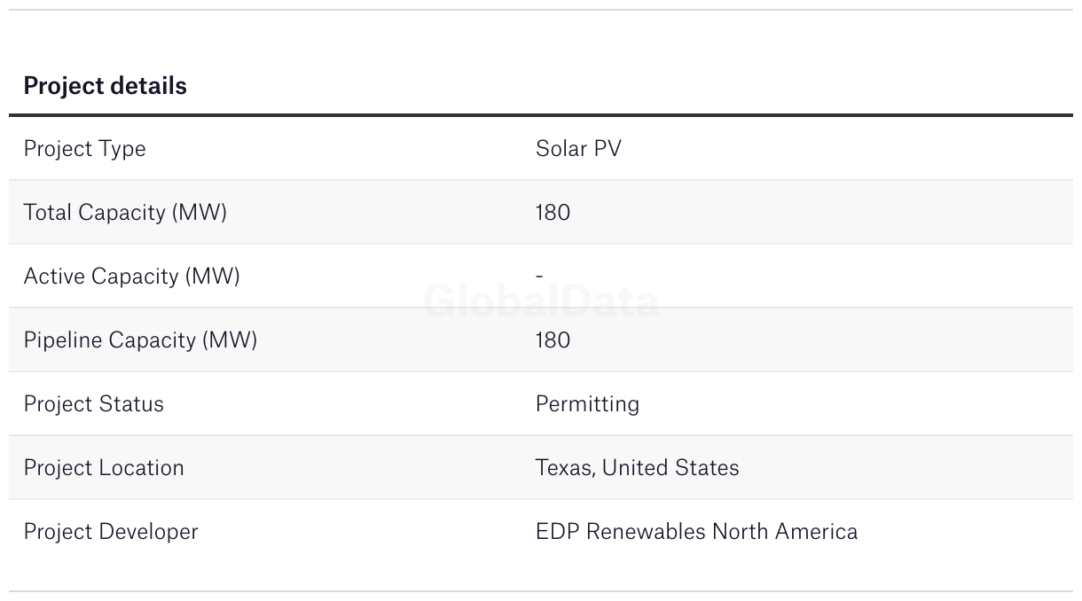1082x601 pixels.
Task: Select the "Total Capacity (MW)" label
Action: 125,213
